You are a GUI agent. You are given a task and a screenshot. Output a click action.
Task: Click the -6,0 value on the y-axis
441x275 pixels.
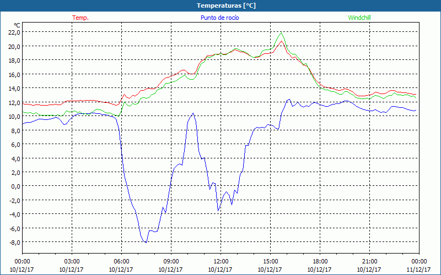pos(15,228)
